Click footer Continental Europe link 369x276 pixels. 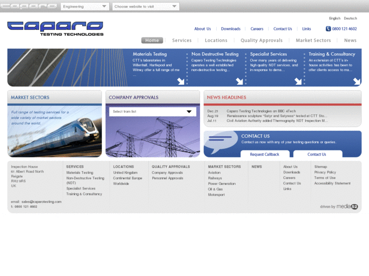(127, 178)
